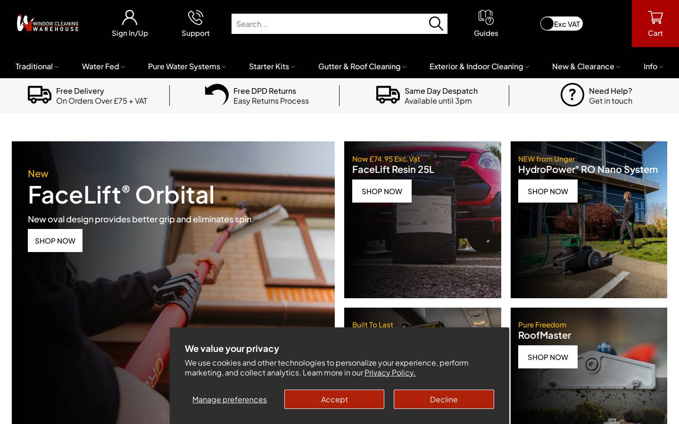Screen dimensions: 679x424
Task: Click the magnifying glass search icon
Action: (436, 24)
